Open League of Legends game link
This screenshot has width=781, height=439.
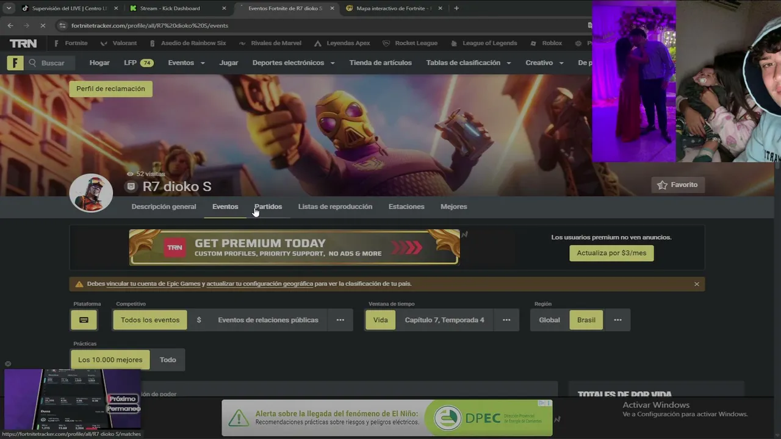483,43
